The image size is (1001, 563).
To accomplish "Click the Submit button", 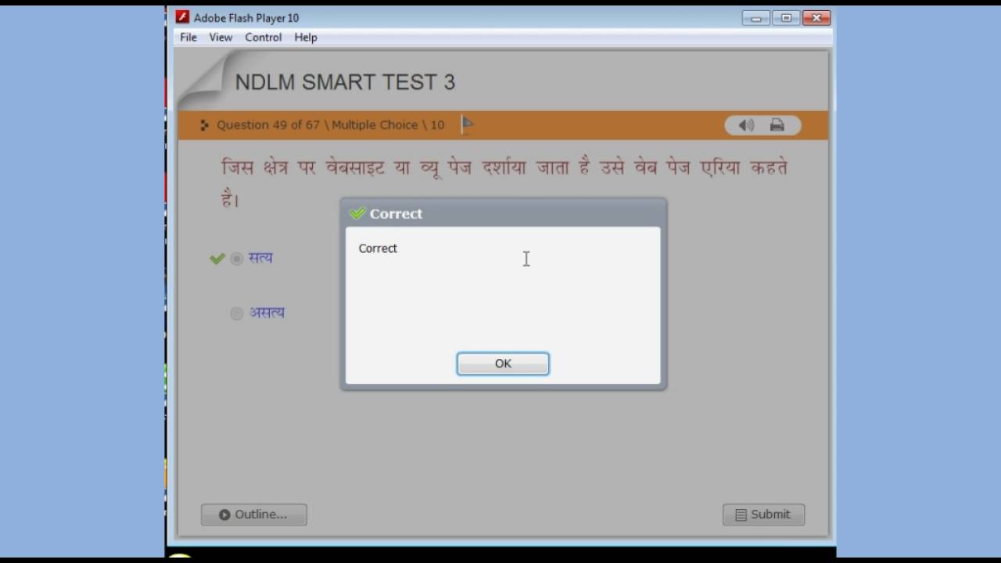I will (763, 515).
